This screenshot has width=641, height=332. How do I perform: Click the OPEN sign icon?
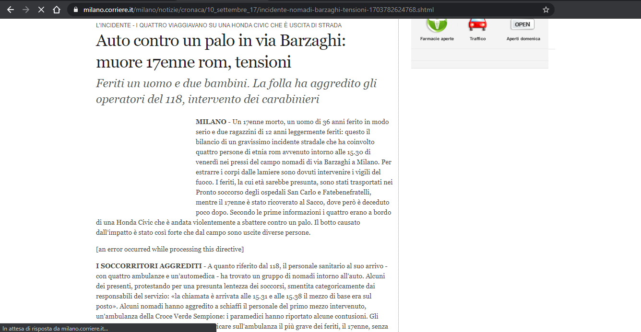522,24
